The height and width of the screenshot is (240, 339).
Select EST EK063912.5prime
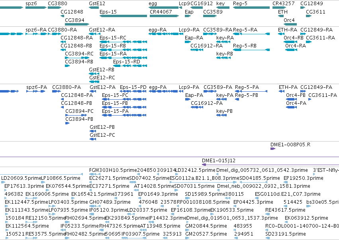click(x=307, y=218)
